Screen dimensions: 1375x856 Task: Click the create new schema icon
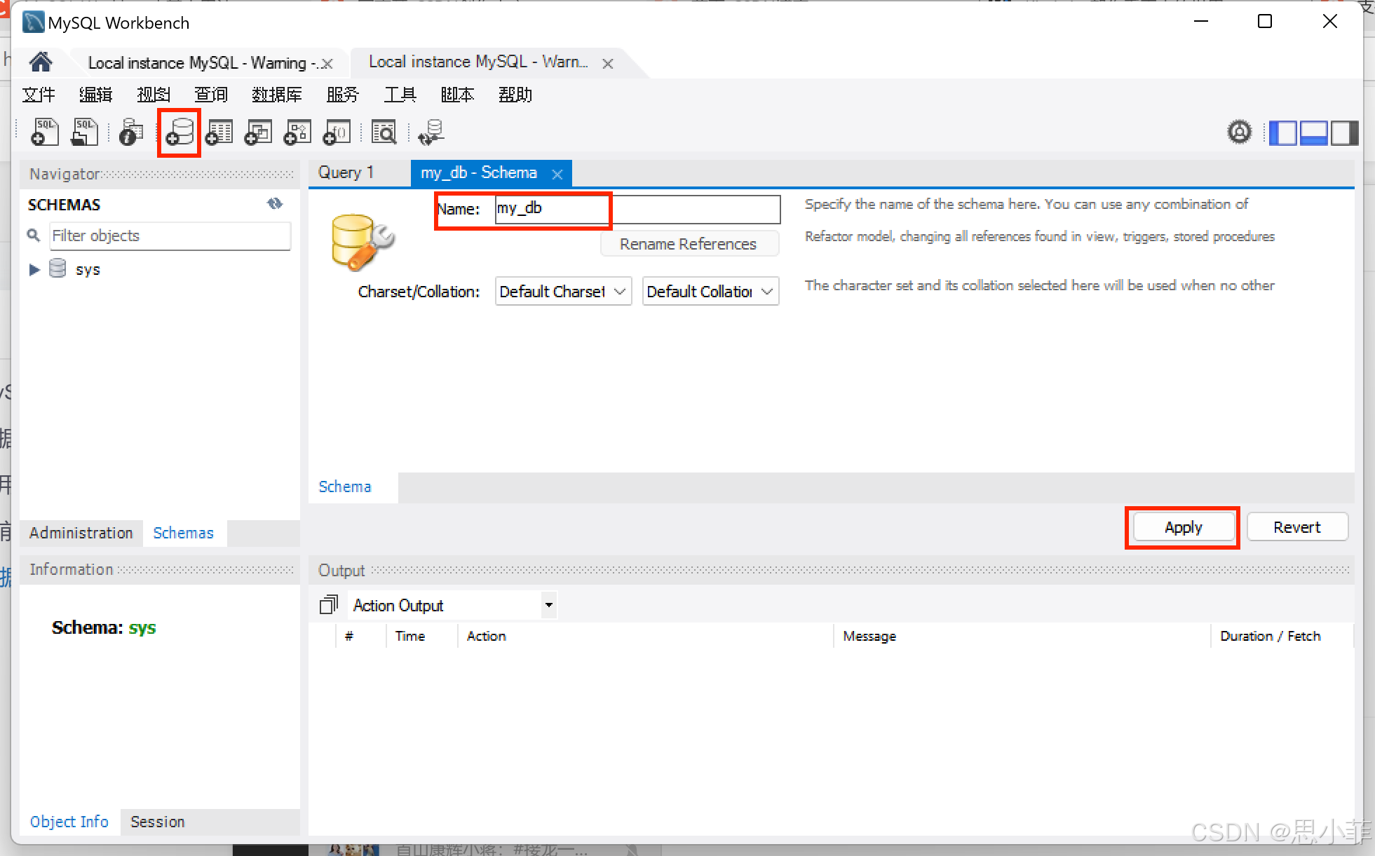coord(180,132)
